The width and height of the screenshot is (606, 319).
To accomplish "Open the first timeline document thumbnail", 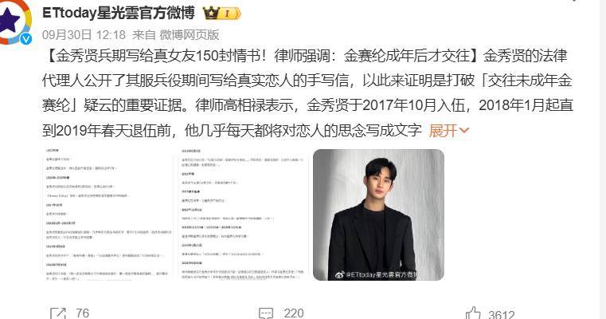I will click(108, 215).
